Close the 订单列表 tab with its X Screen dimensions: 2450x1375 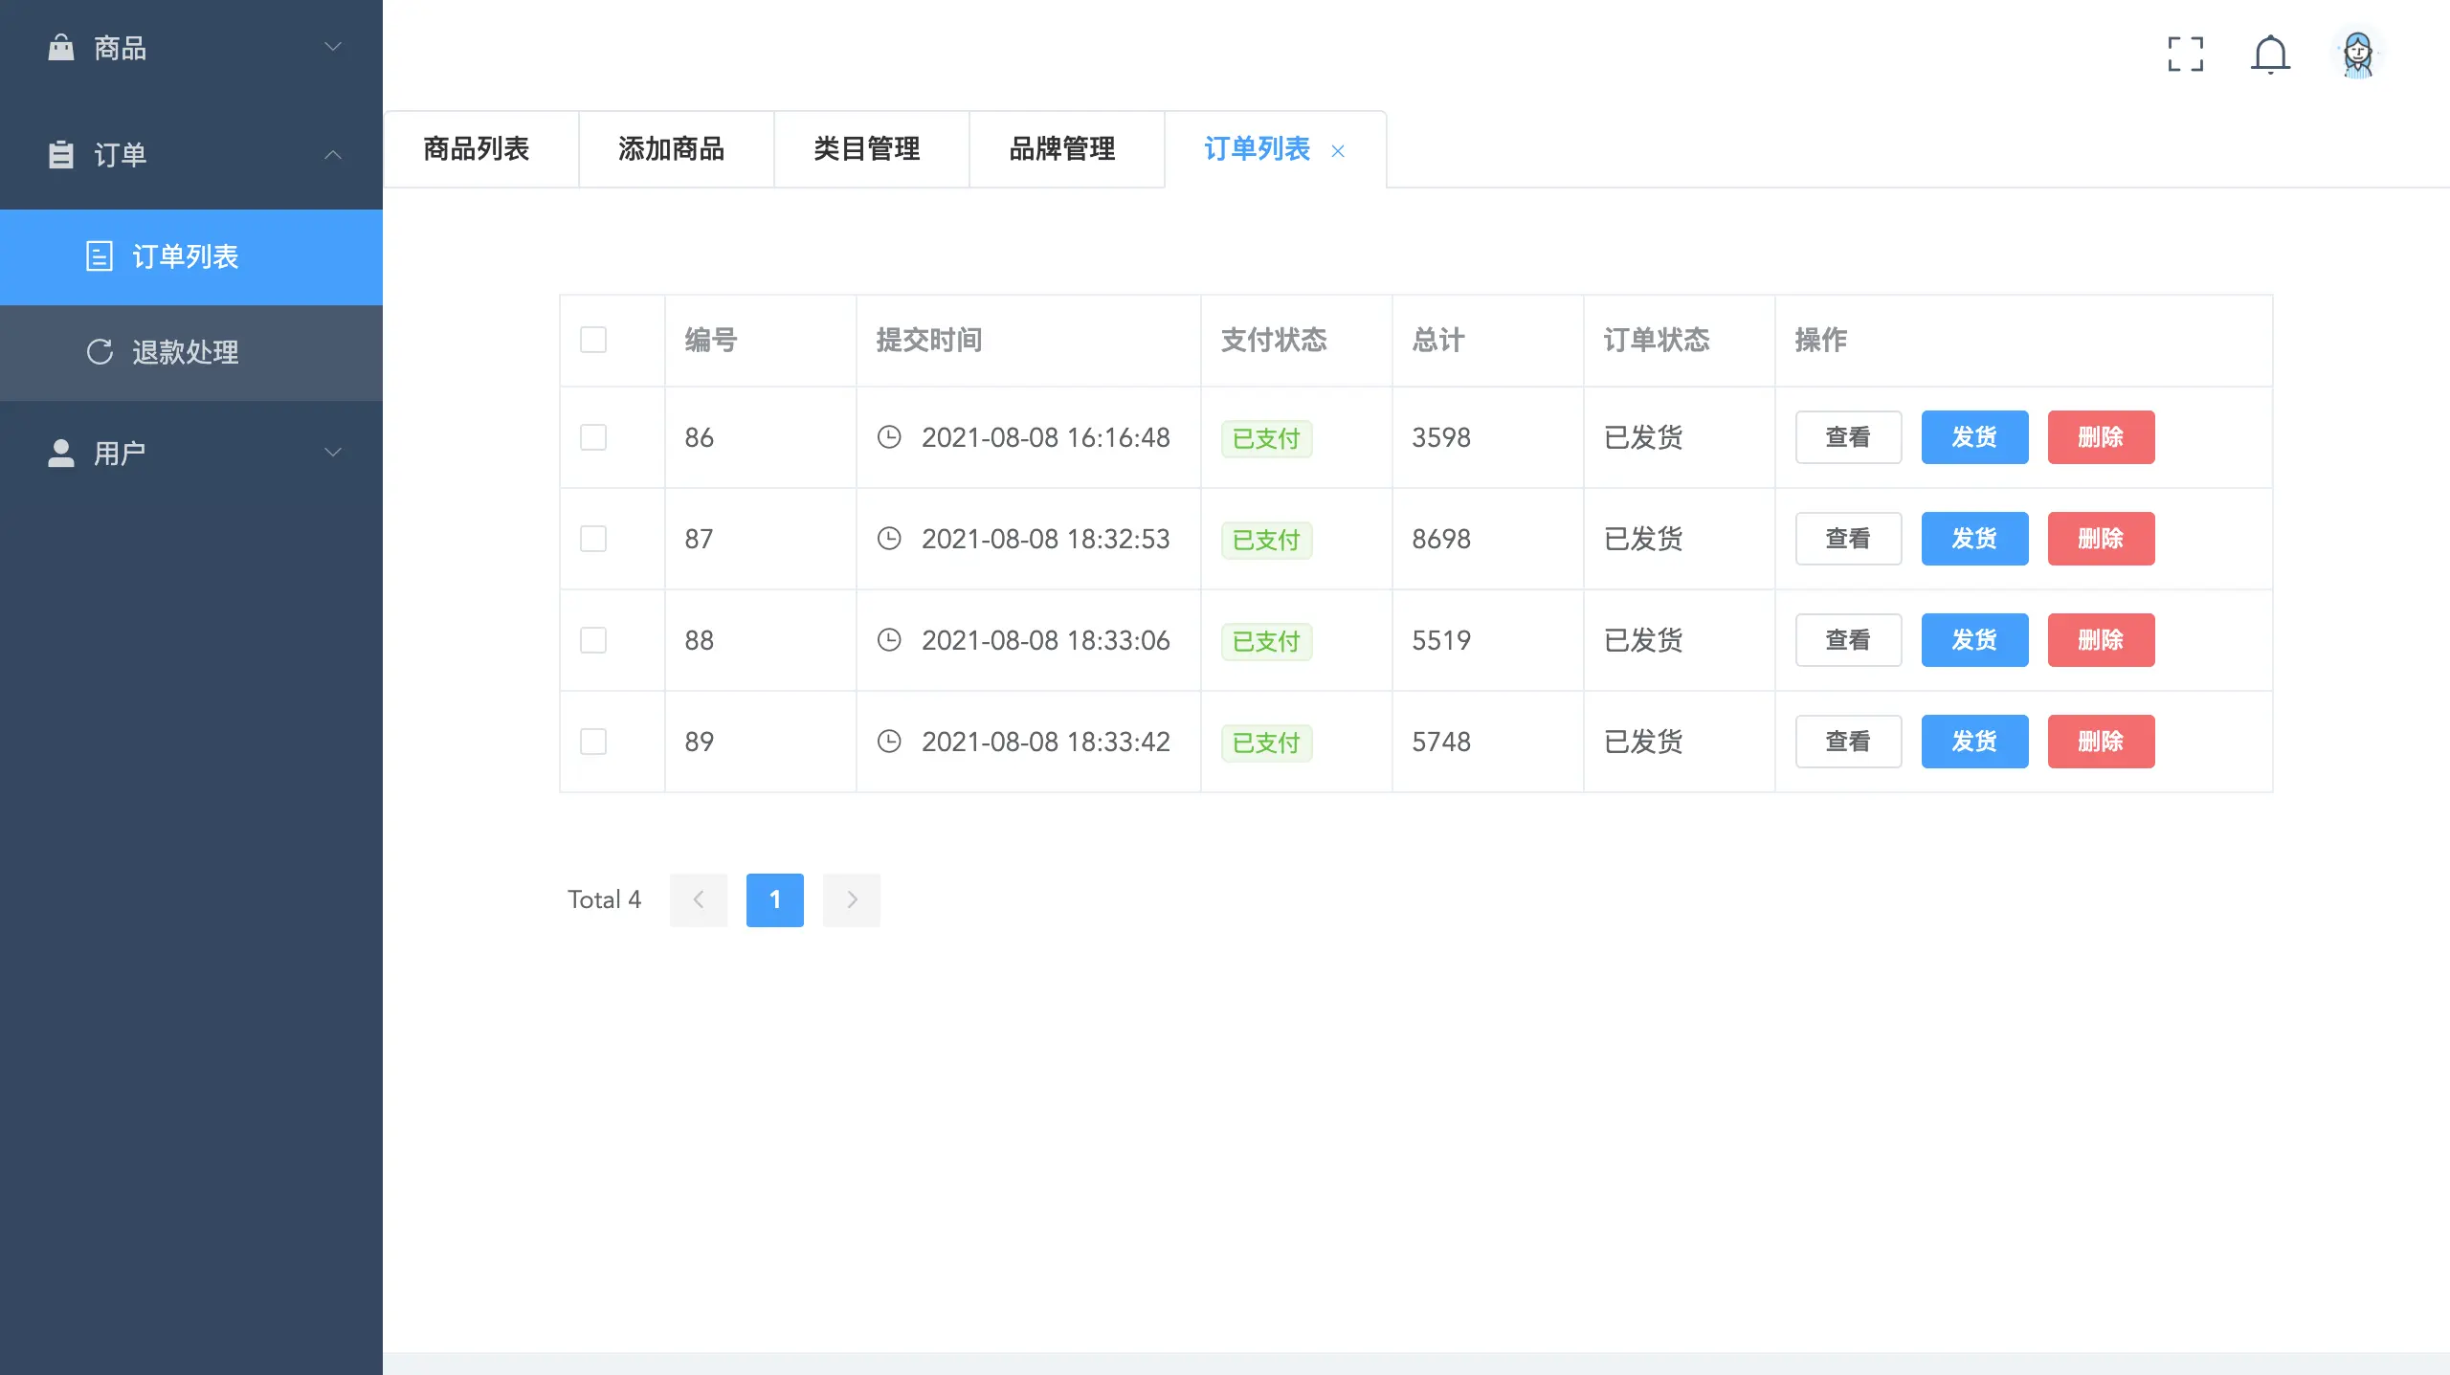(1337, 151)
